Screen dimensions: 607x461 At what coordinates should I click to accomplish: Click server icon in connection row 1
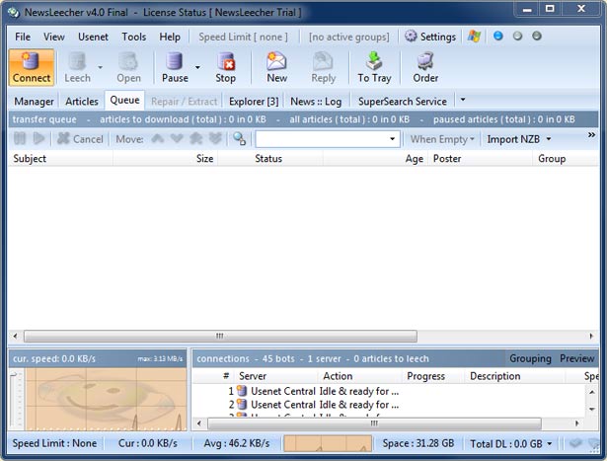242,391
